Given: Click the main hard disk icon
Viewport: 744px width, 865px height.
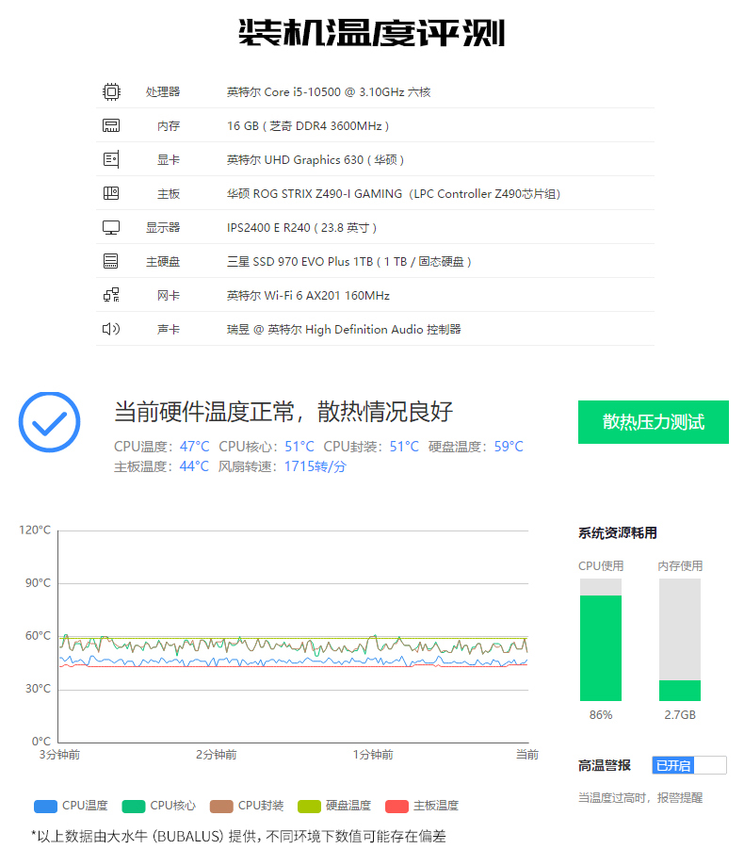Looking at the screenshot, I should point(111,261).
